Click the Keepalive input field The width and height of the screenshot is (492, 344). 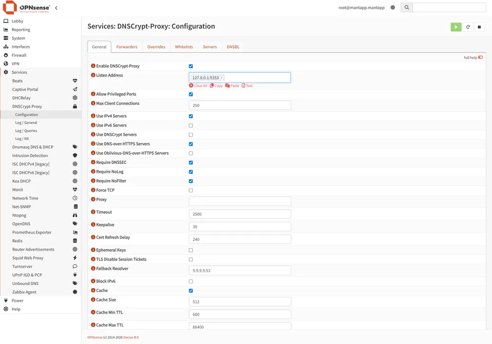[240, 227]
